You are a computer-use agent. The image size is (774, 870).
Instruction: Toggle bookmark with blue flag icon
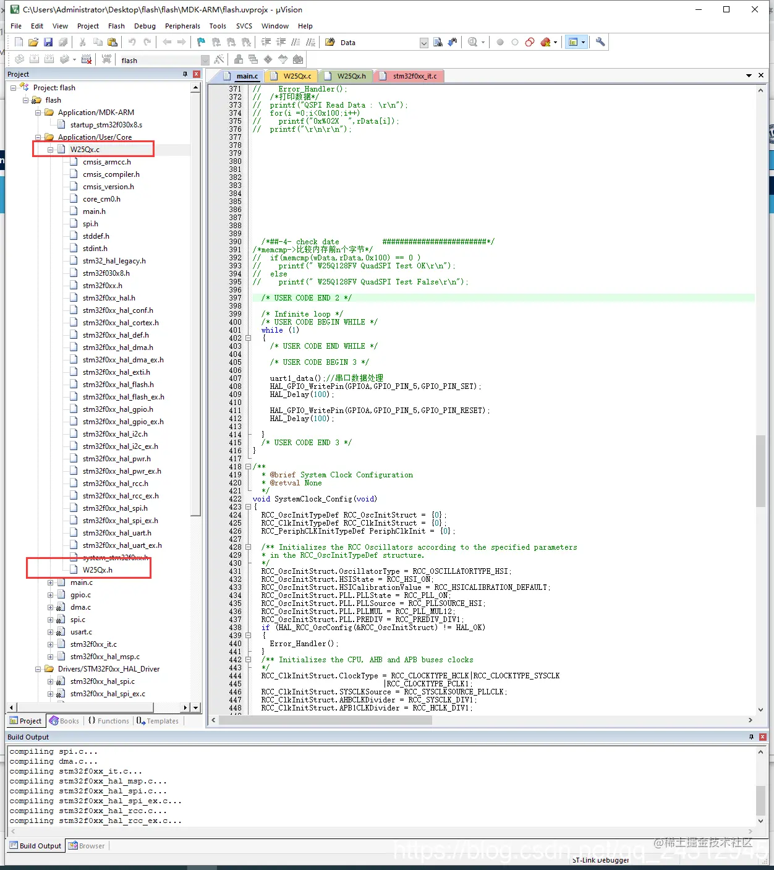pos(201,42)
